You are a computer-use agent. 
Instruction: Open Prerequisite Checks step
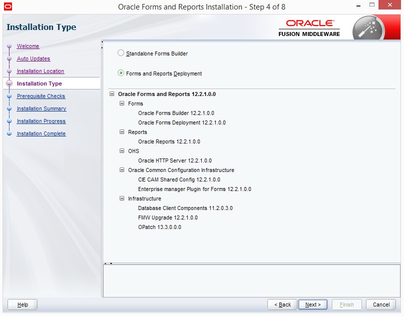click(x=41, y=96)
